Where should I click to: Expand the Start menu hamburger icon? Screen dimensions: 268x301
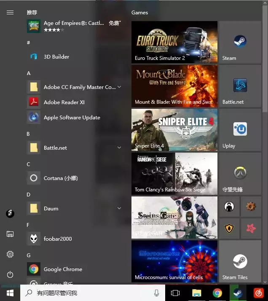click(x=10, y=13)
